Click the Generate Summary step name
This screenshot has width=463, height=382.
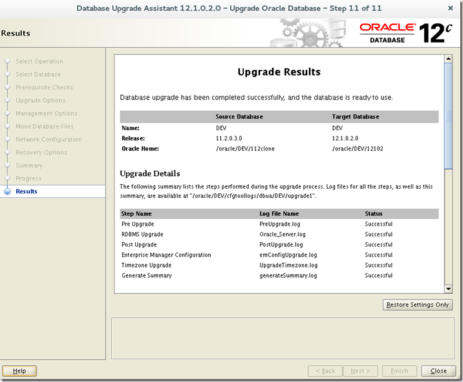point(147,275)
